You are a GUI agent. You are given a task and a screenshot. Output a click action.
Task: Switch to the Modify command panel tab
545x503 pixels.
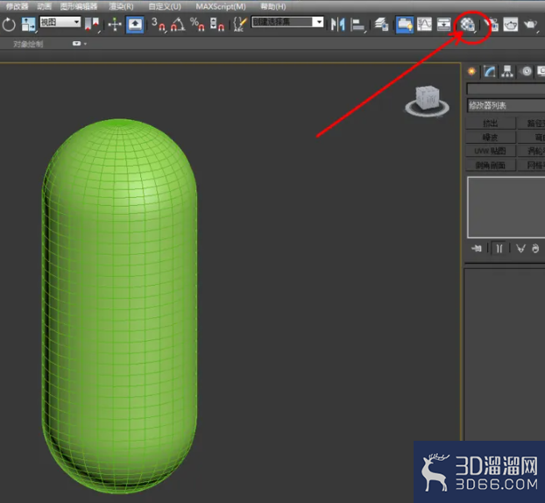click(490, 71)
